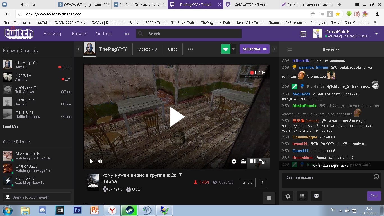This screenshot has height=216, width=384.
Task: Click the feedback speech bubble icon
Action: click(269, 198)
